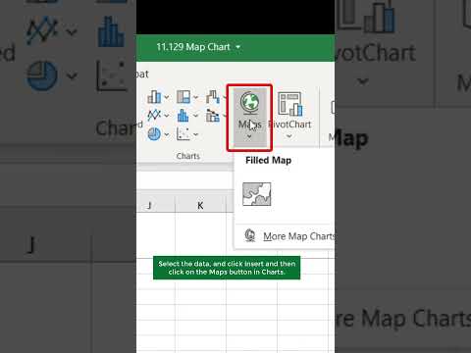
Task: Expand the statistic chart dropdown arrow
Action: click(x=195, y=116)
